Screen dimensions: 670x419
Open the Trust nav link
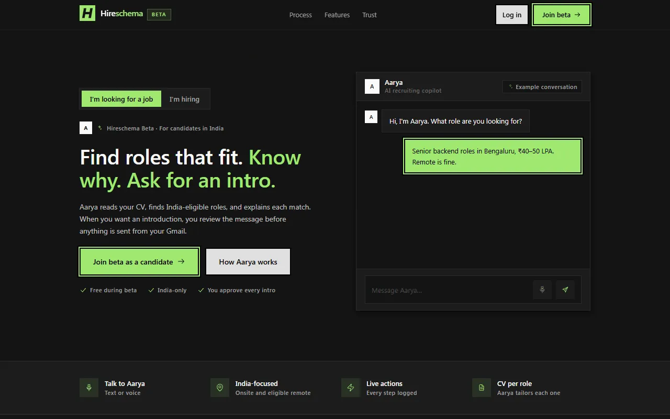tap(370, 15)
